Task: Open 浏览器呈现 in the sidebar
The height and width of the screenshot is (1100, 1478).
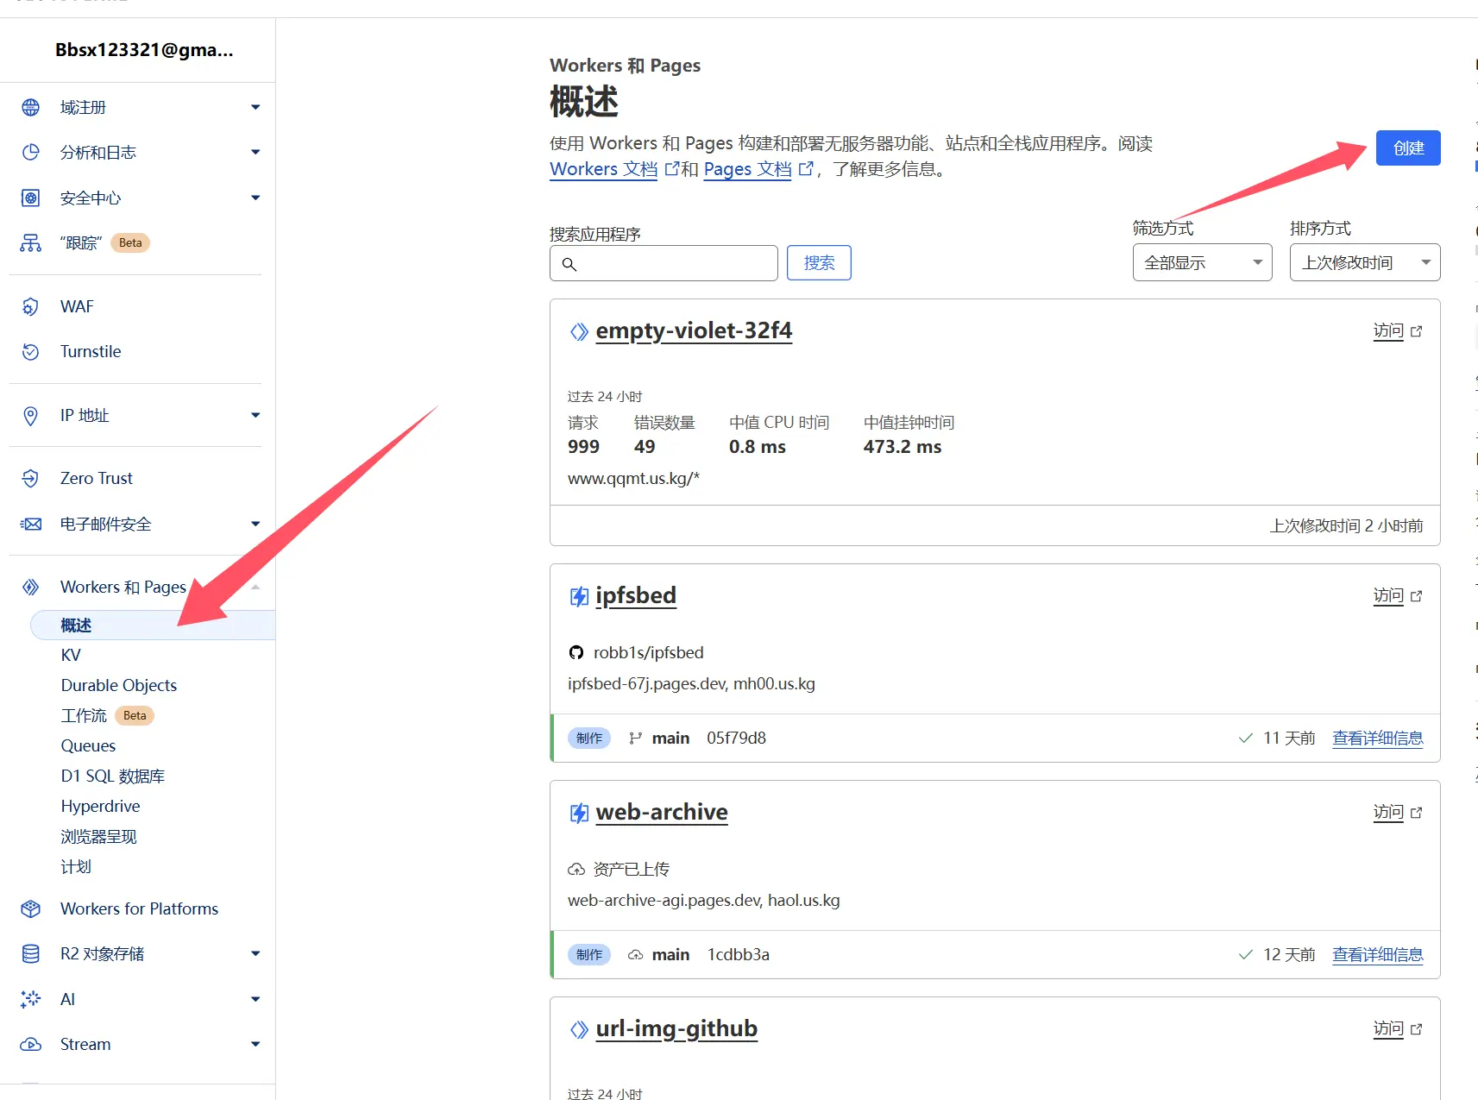Action: 98,836
